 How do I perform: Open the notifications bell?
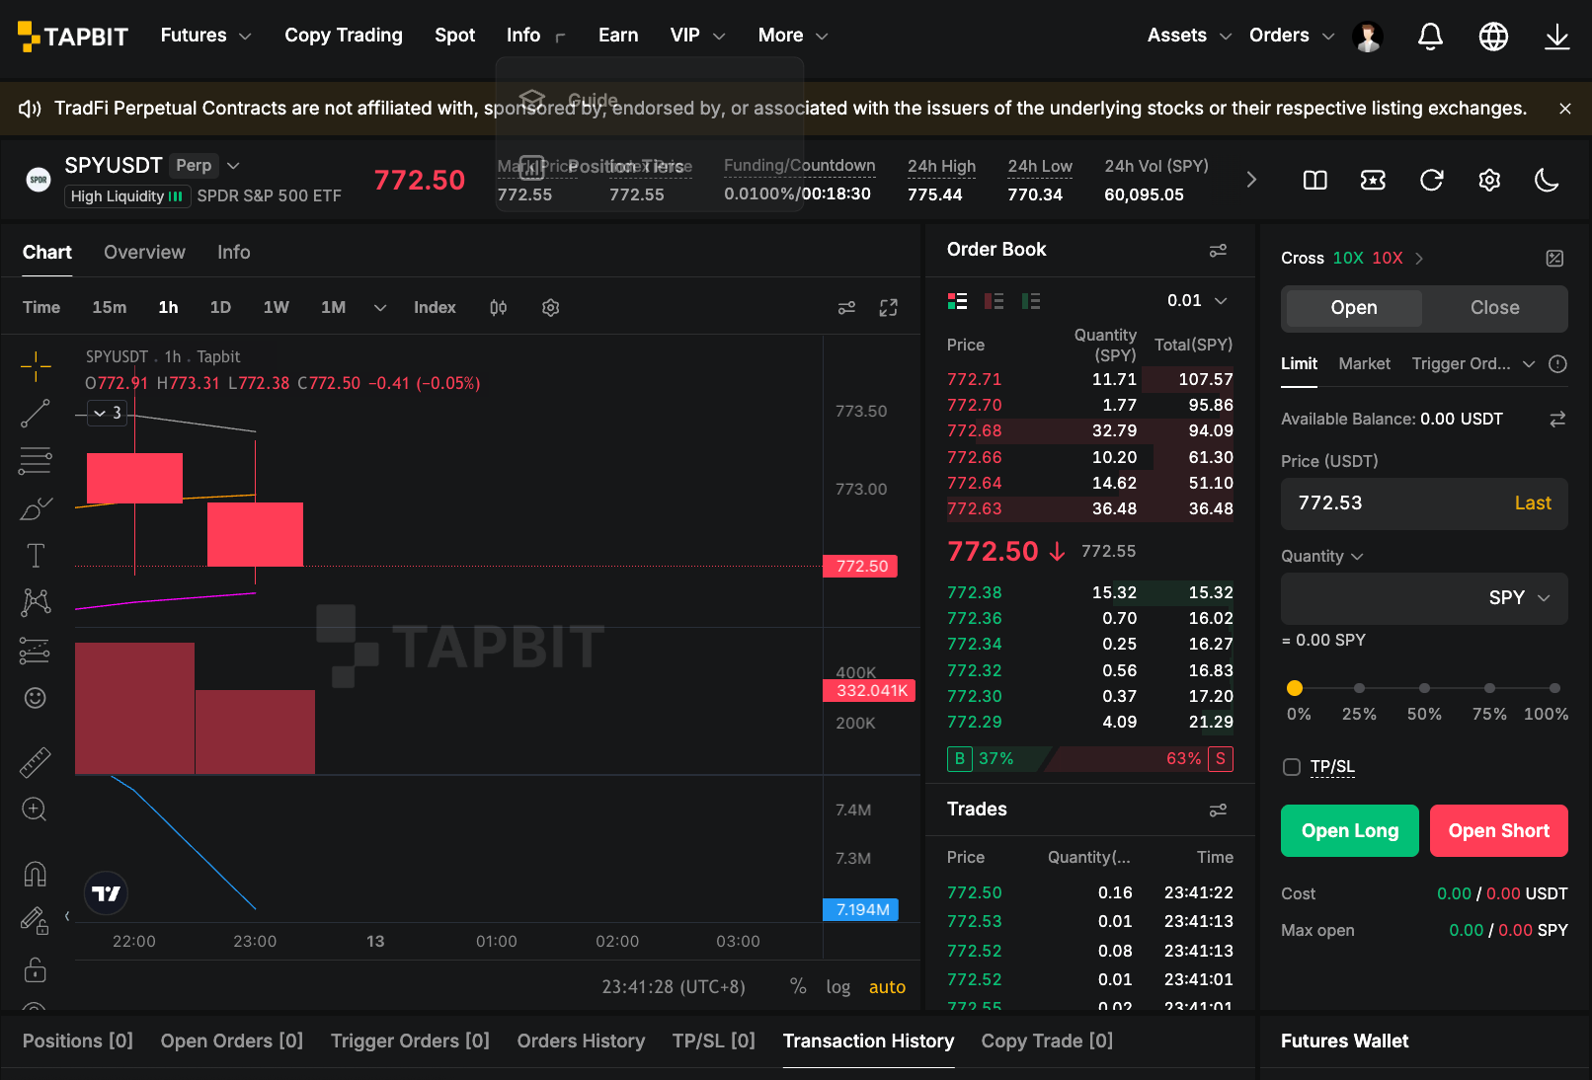click(1430, 37)
